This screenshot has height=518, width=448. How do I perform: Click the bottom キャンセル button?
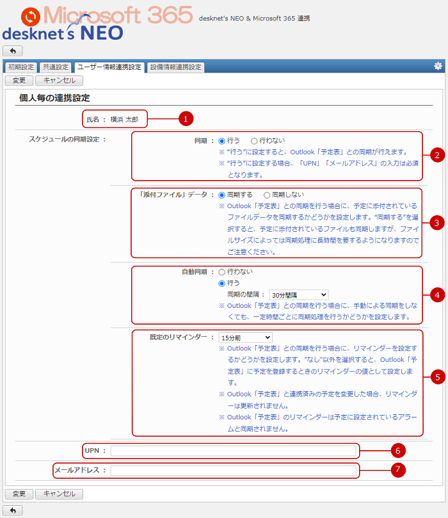pyautogui.click(x=59, y=494)
